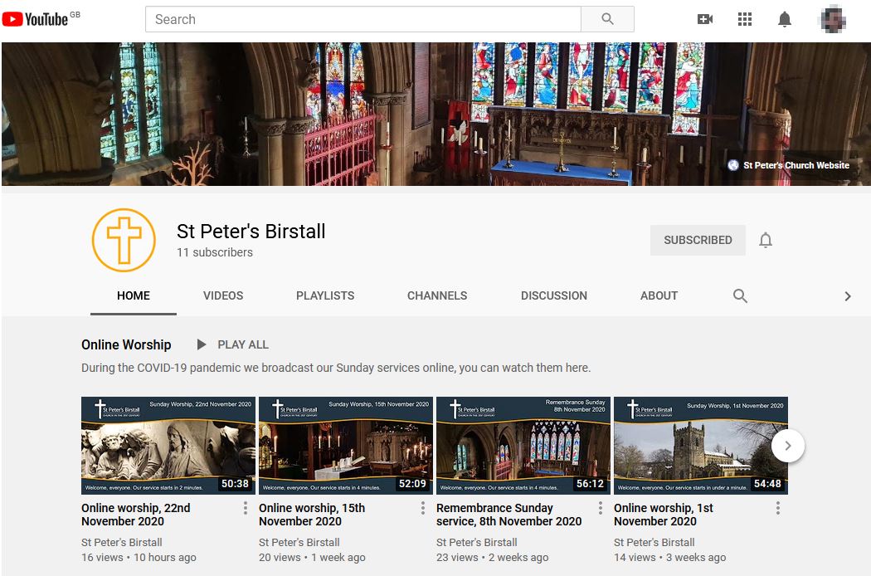This screenshot has height=576, width=871.
Task: Click the channel banner church image
Action: pos(435,114)
